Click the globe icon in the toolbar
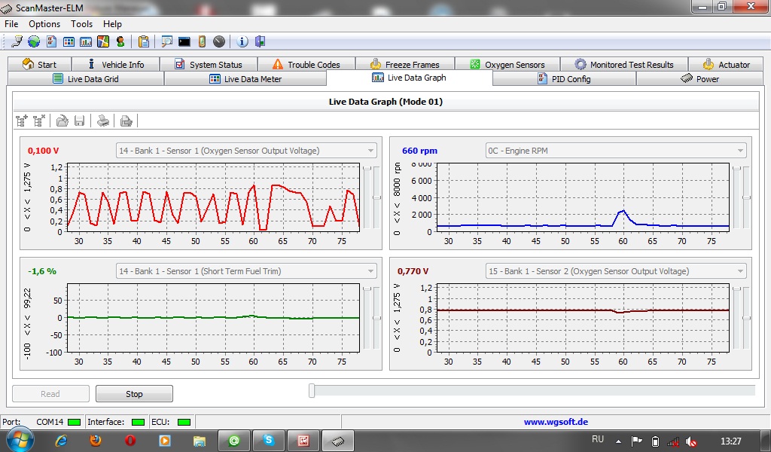The height and width of the screenshot is (452, 771). click(x=34, y=41)
